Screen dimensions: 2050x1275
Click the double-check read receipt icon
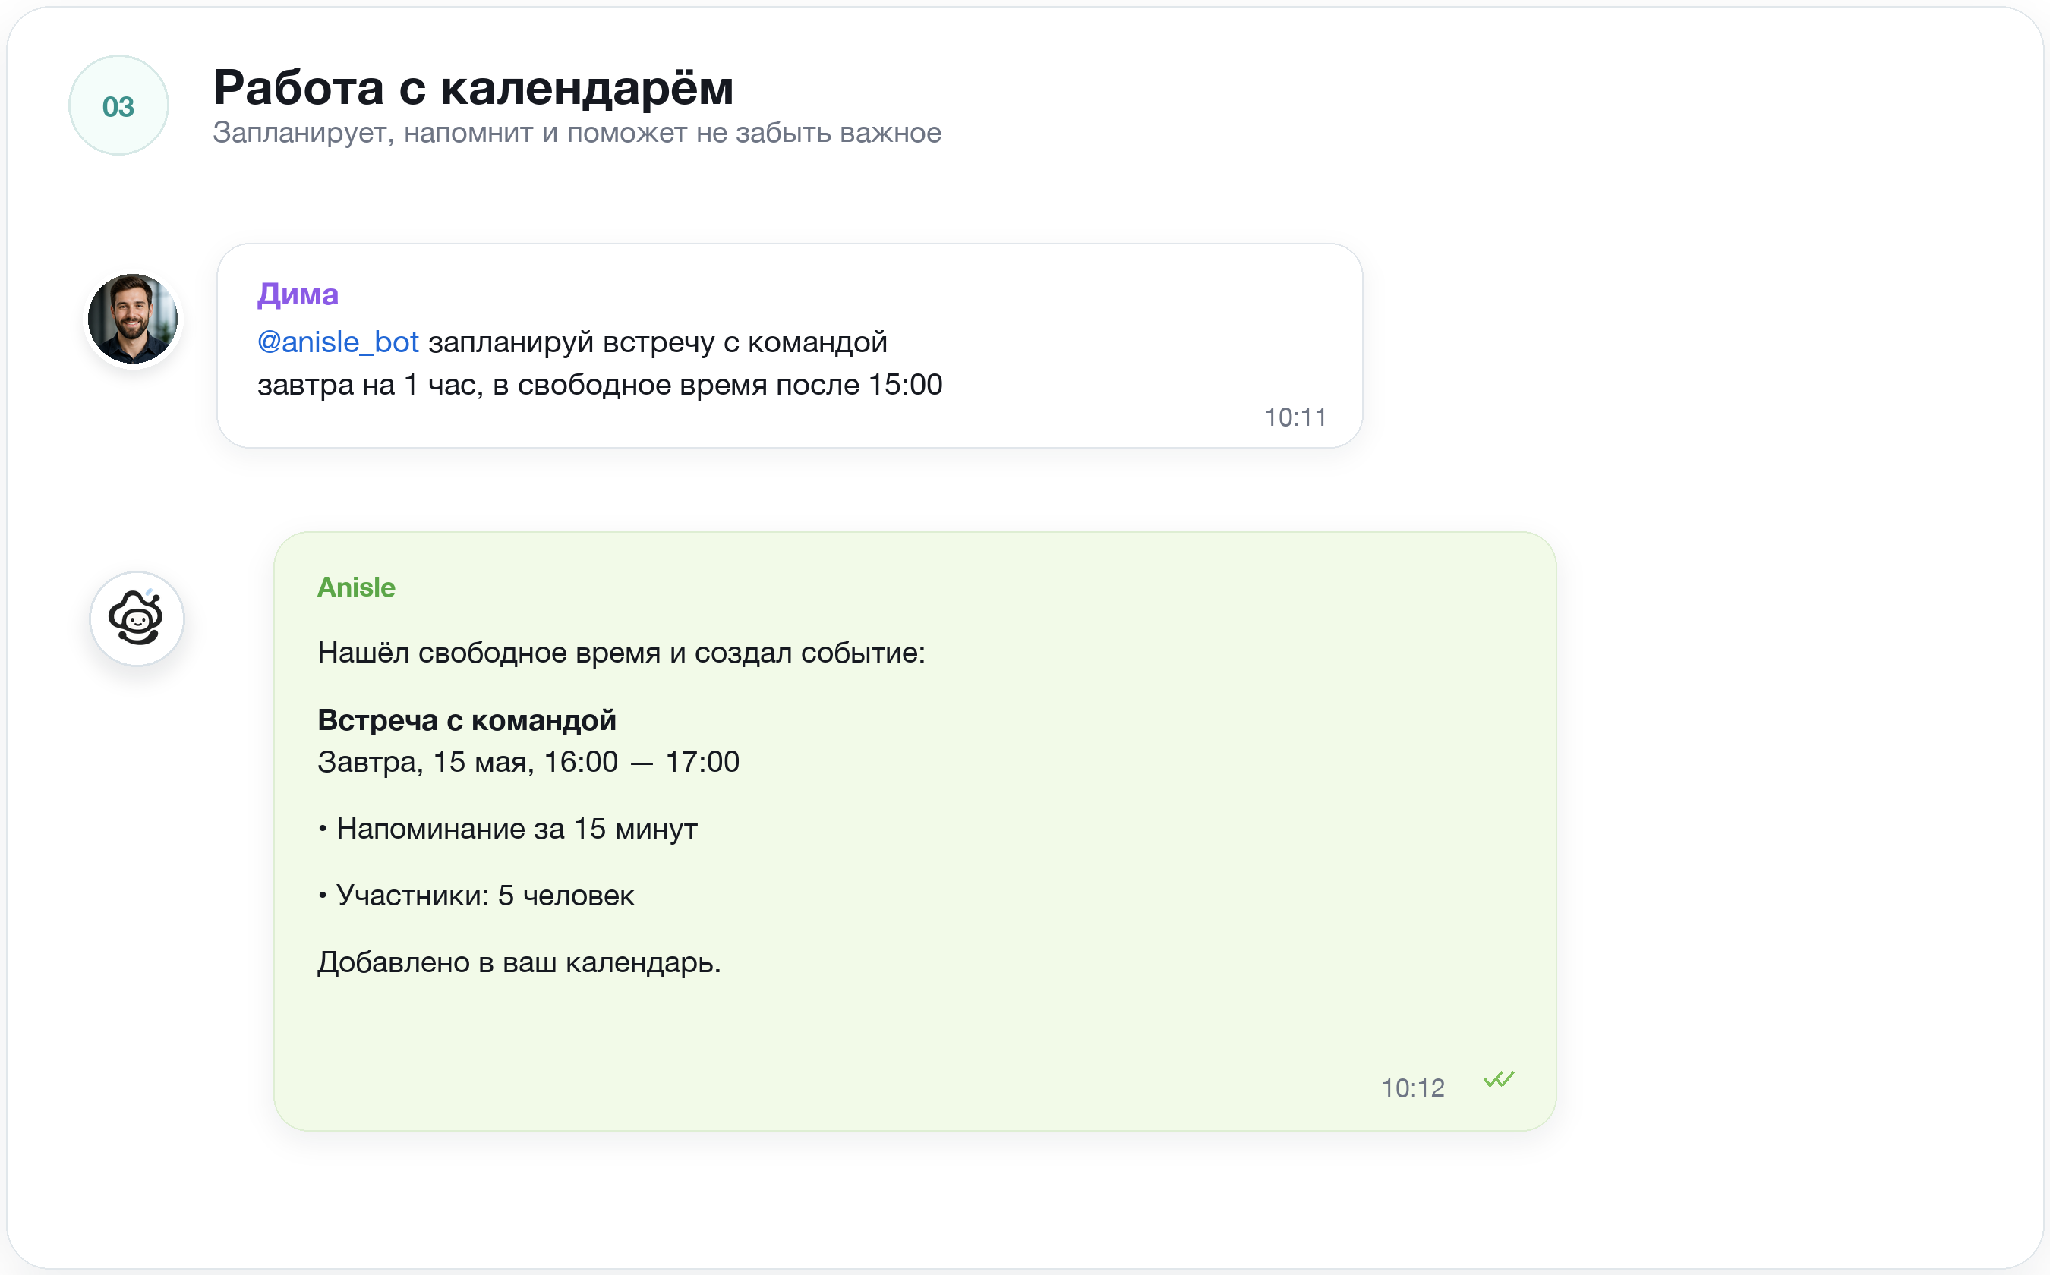[1498, 1078]
